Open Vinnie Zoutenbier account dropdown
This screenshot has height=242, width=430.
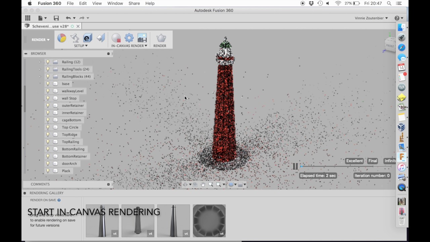click(371, 18)
